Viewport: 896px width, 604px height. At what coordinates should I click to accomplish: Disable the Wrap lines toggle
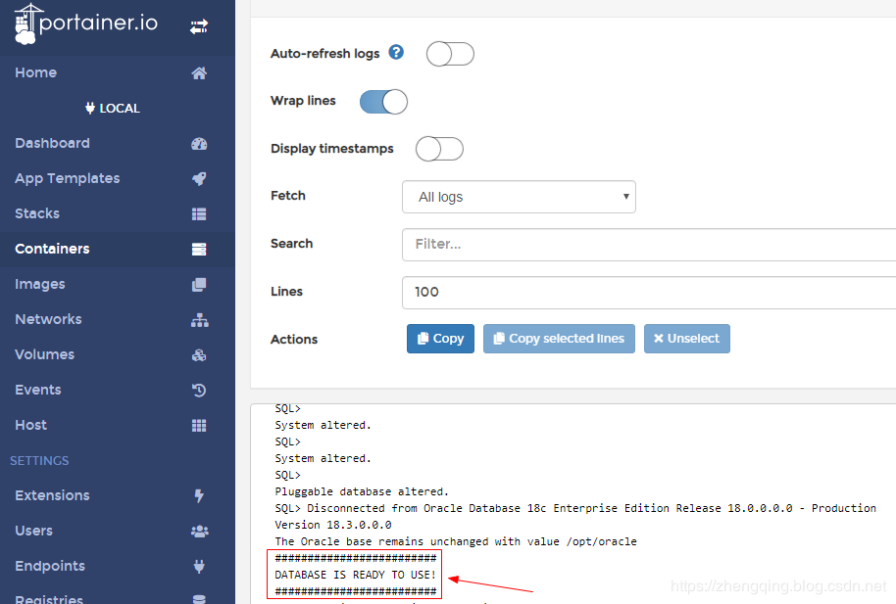click(x=383, y=102)
